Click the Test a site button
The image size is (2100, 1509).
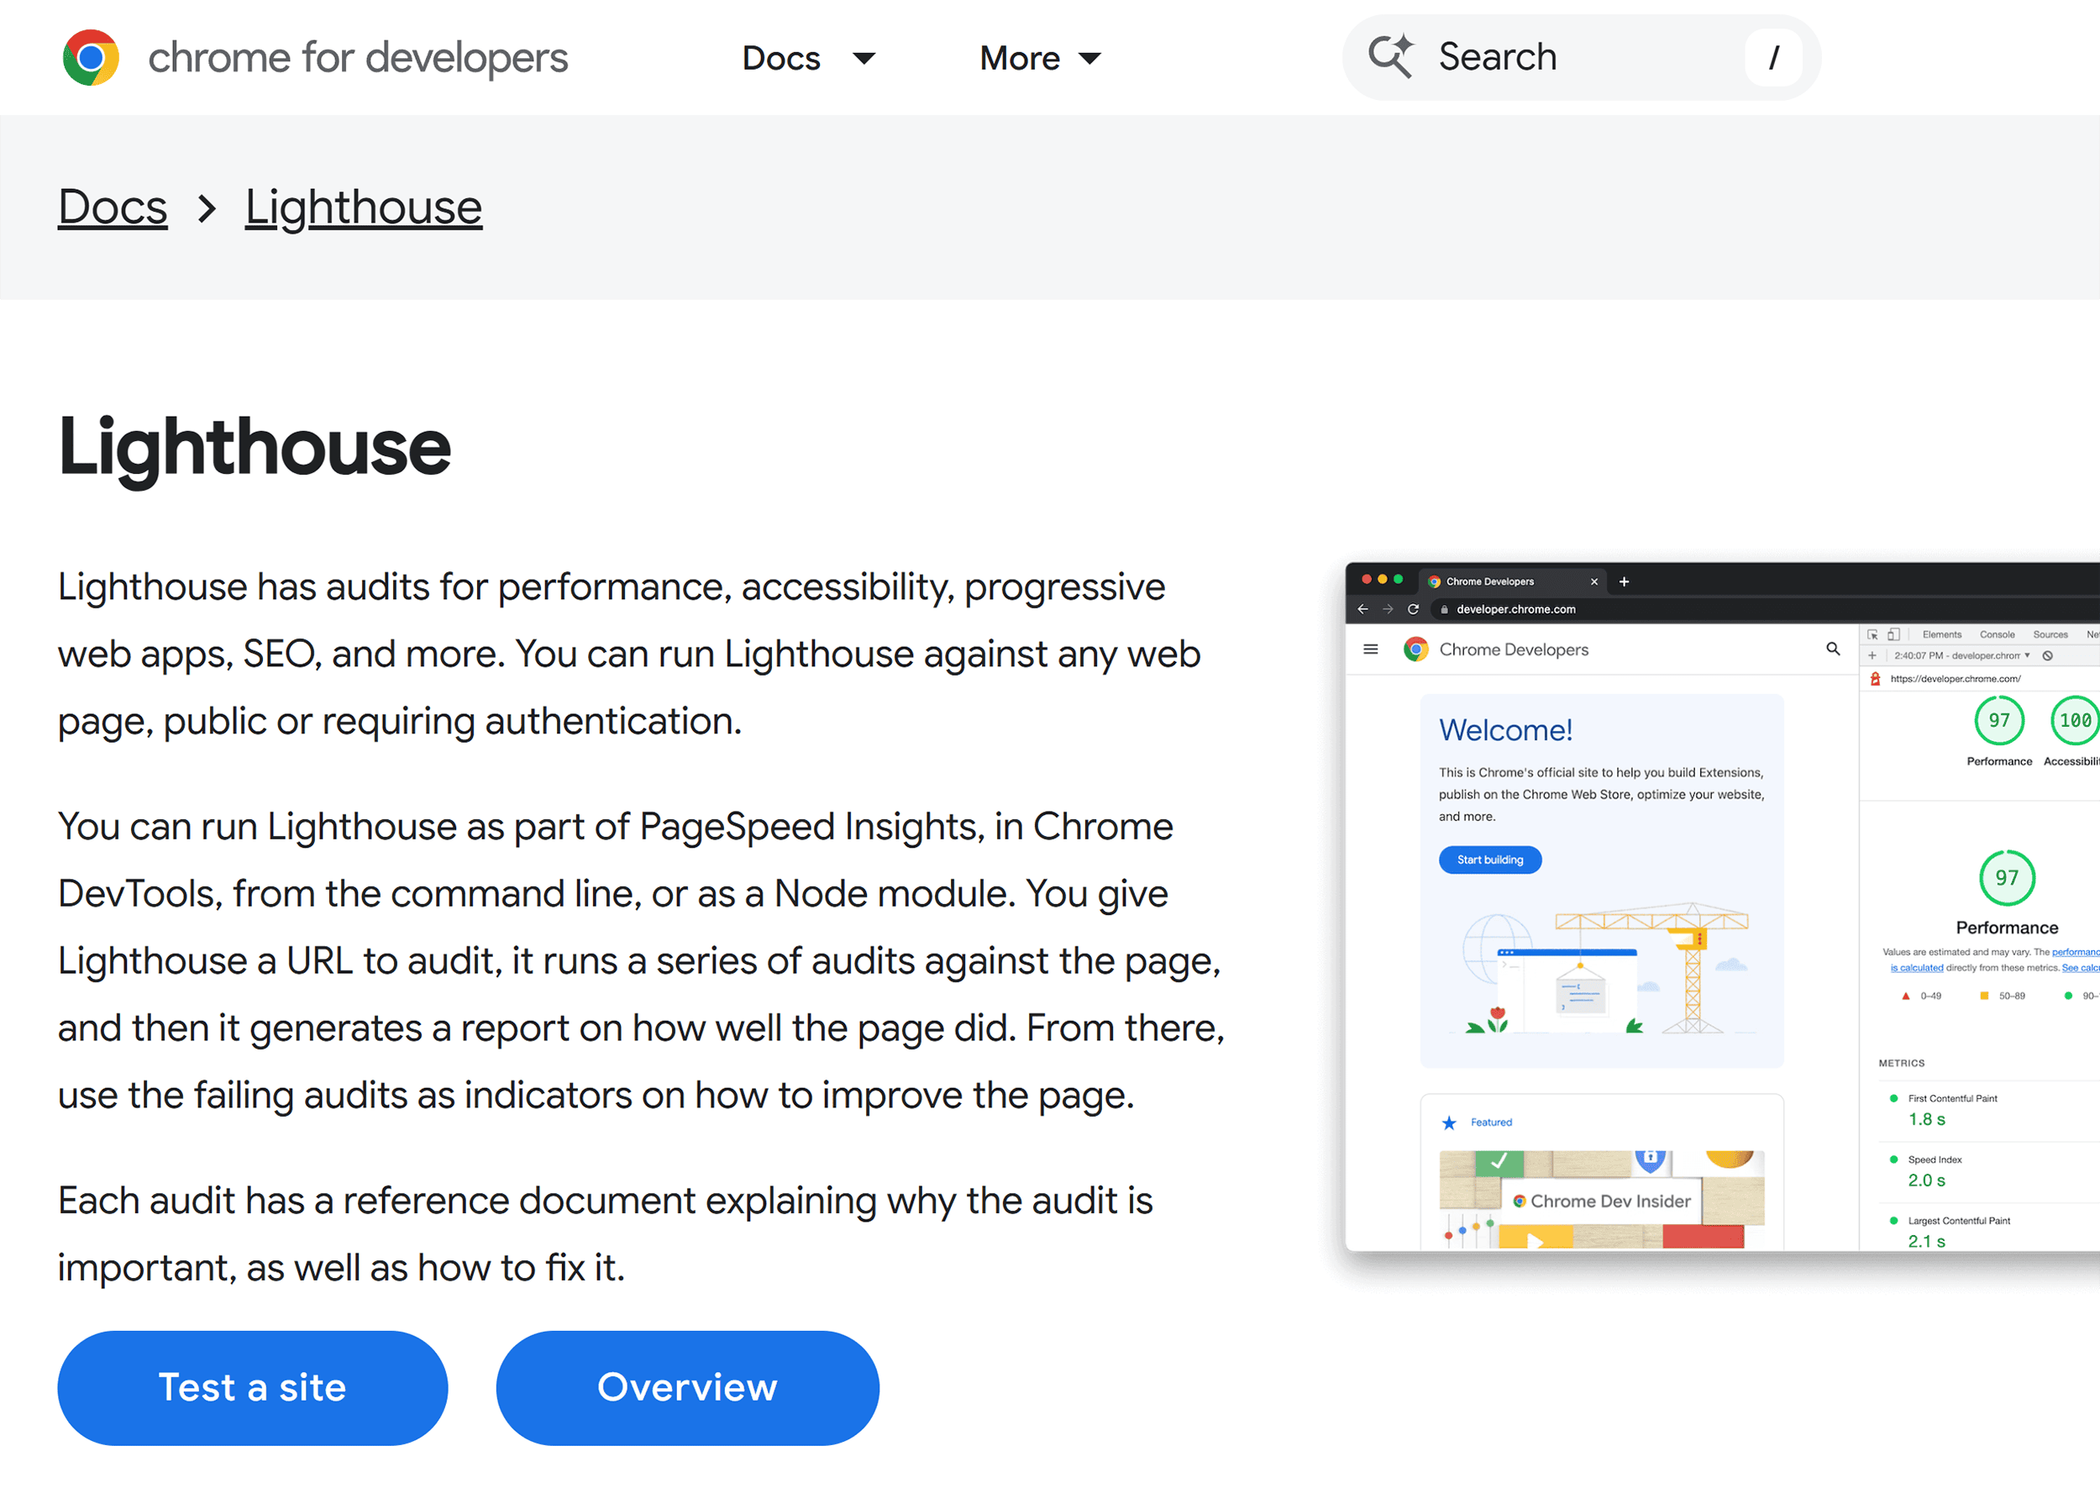(x=252, y=1386)
